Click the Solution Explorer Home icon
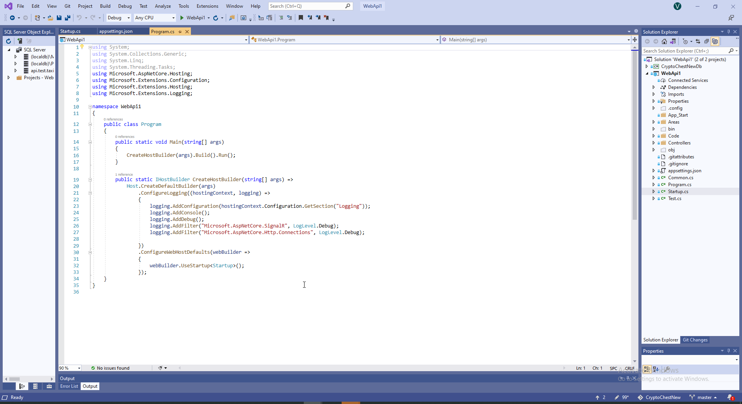 664,41
